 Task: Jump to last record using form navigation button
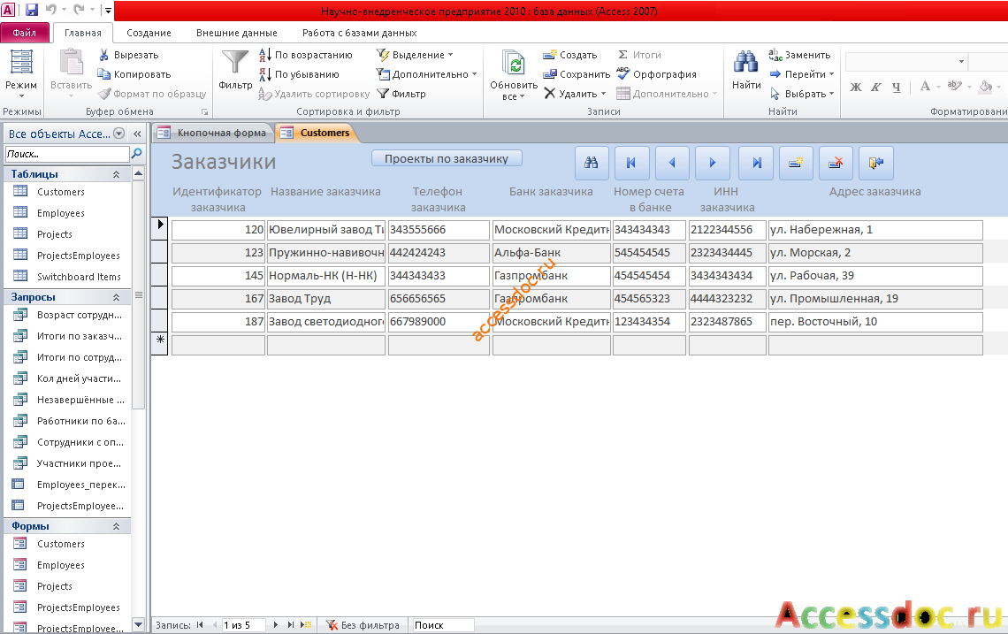[x=756, y=163]
